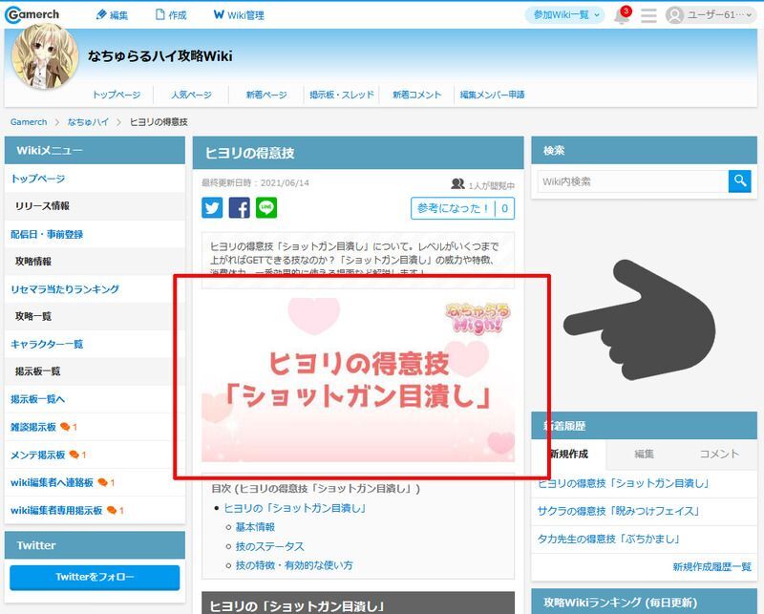Open the 編集 menu in top bar

pos(112,15)
